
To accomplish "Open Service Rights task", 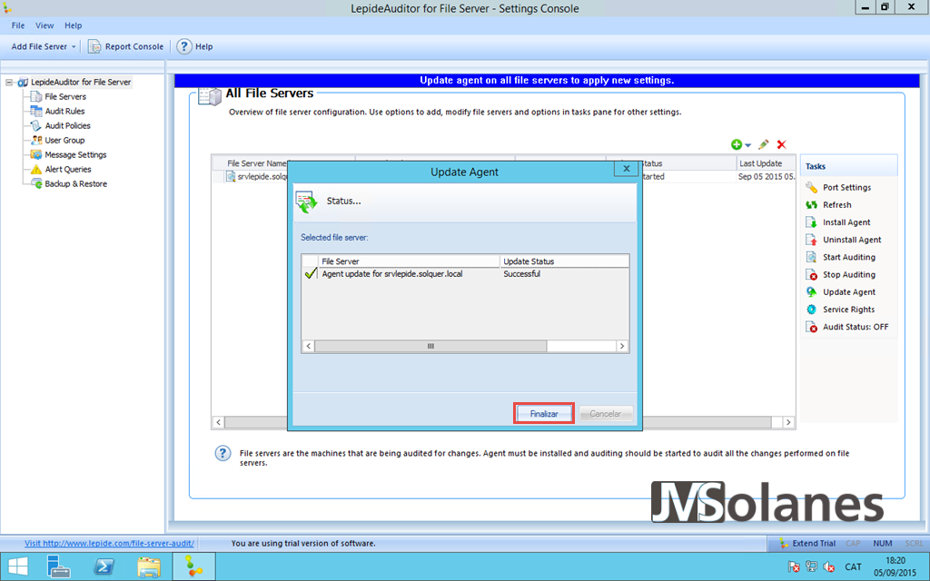I will [848, 310].
